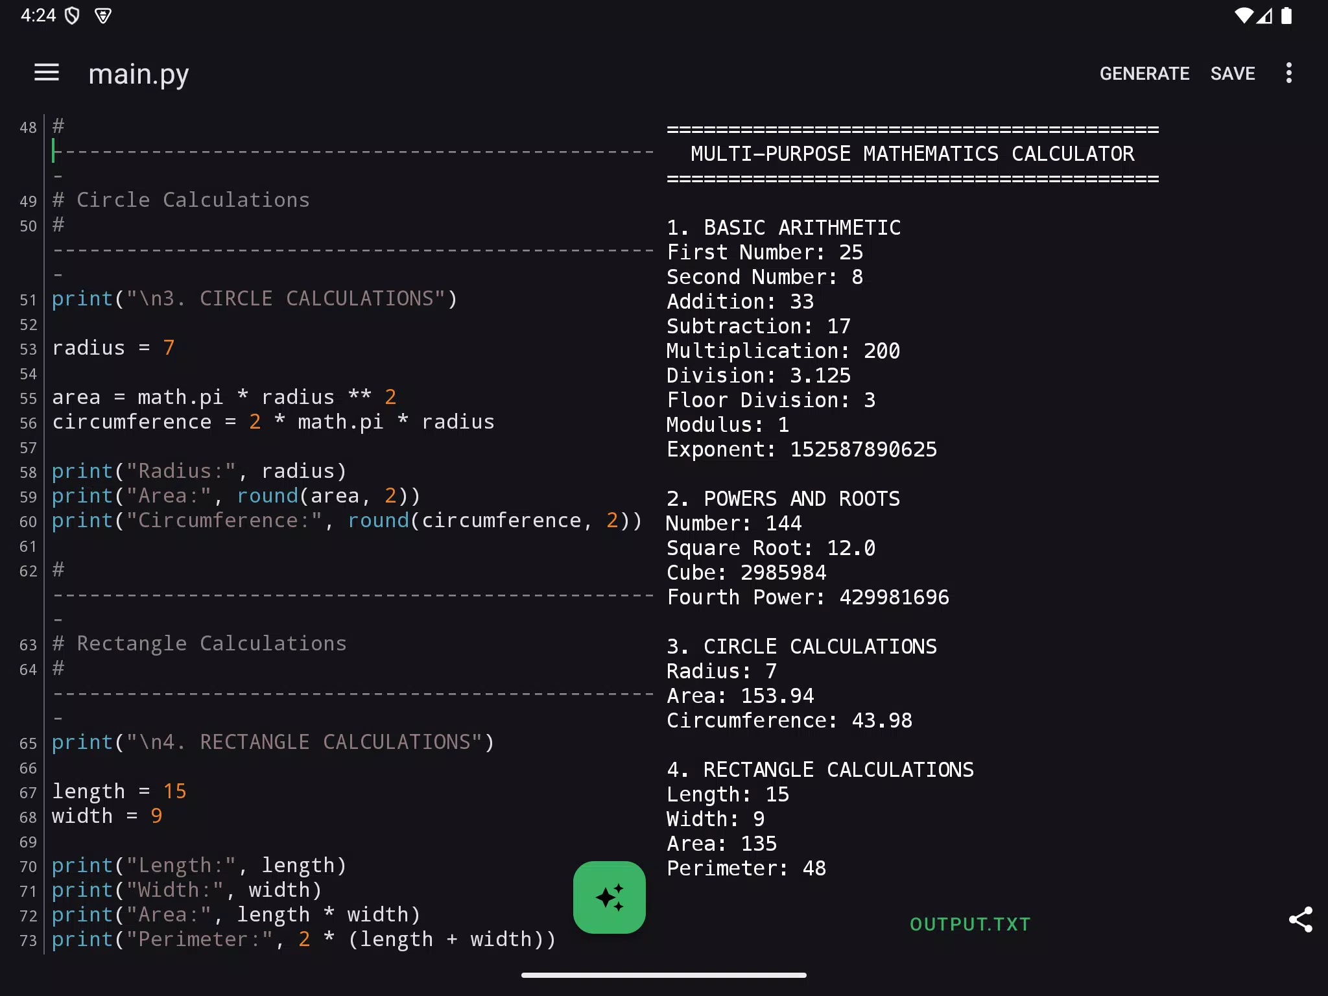Viewport: 1328px width, 996px height.
Task: Click the '# Rectangle Calculations' comment
Action: pyautogui.click(x=200, y=644)
